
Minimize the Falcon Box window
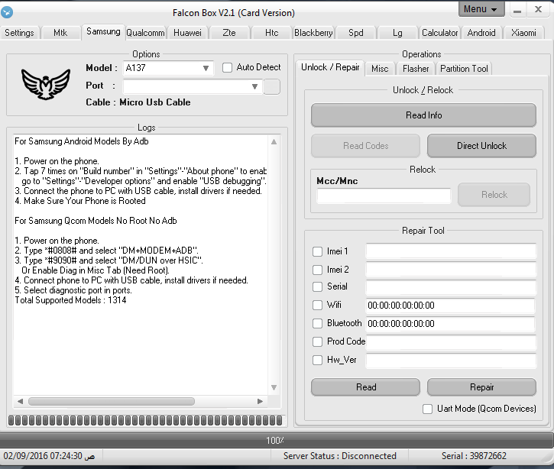(x=517, y=9)
